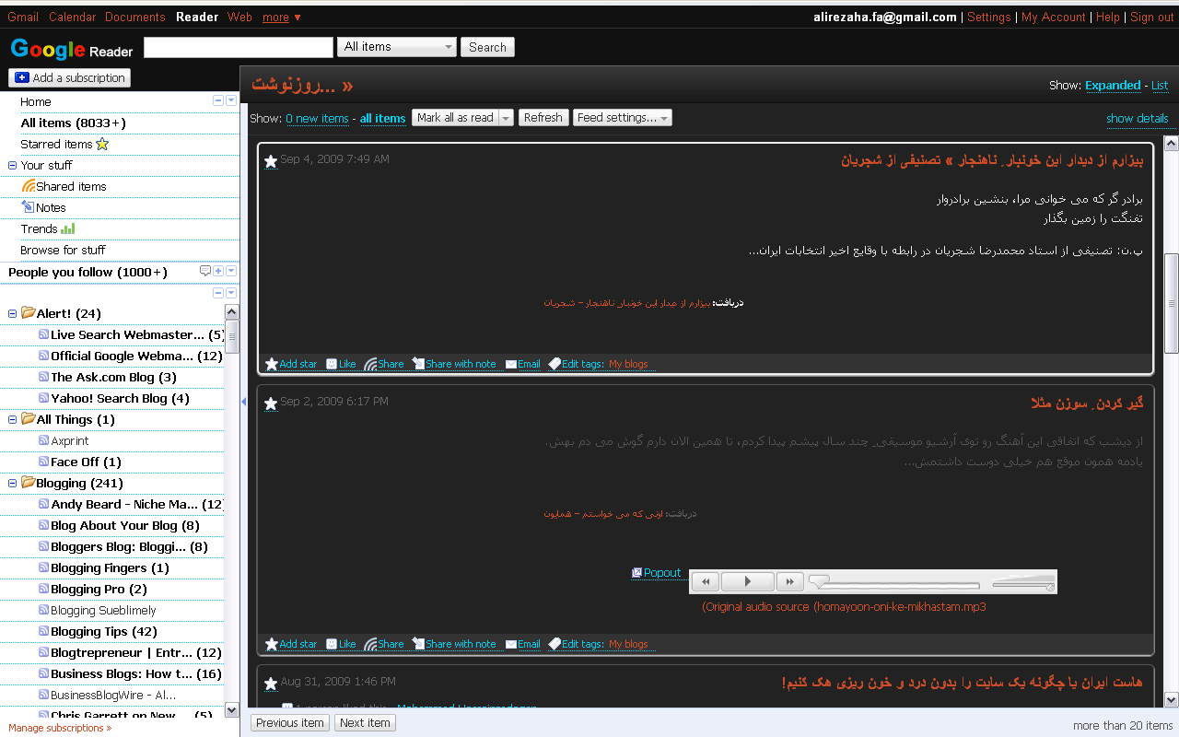Viewport: 1179px width, 737px height.
Task: Edit tags for the Sep 4 post
Action: [577, 364]
